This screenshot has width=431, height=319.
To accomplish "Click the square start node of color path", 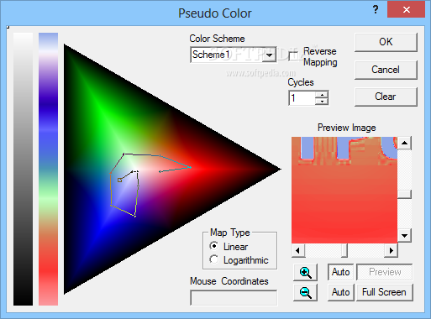I will (x=119, y=180).
